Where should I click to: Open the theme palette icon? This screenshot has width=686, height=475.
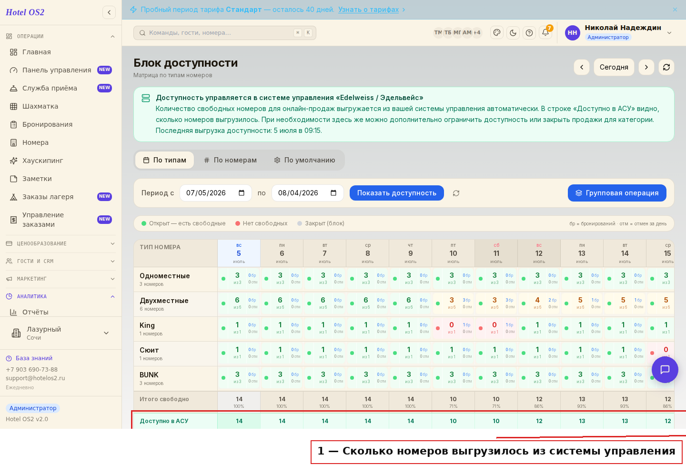(497, 33)
